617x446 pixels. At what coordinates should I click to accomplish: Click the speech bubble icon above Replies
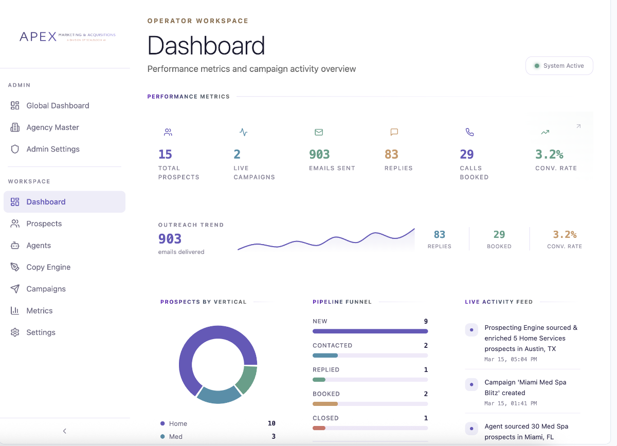point(394,132)
